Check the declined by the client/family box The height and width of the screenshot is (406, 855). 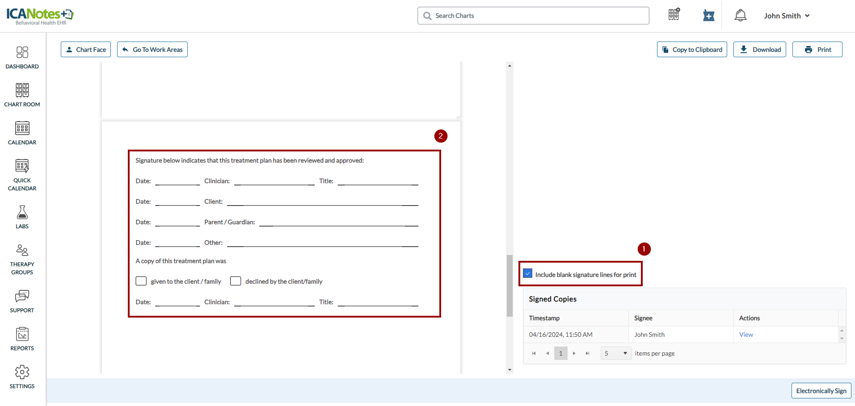tap(236, 281)
